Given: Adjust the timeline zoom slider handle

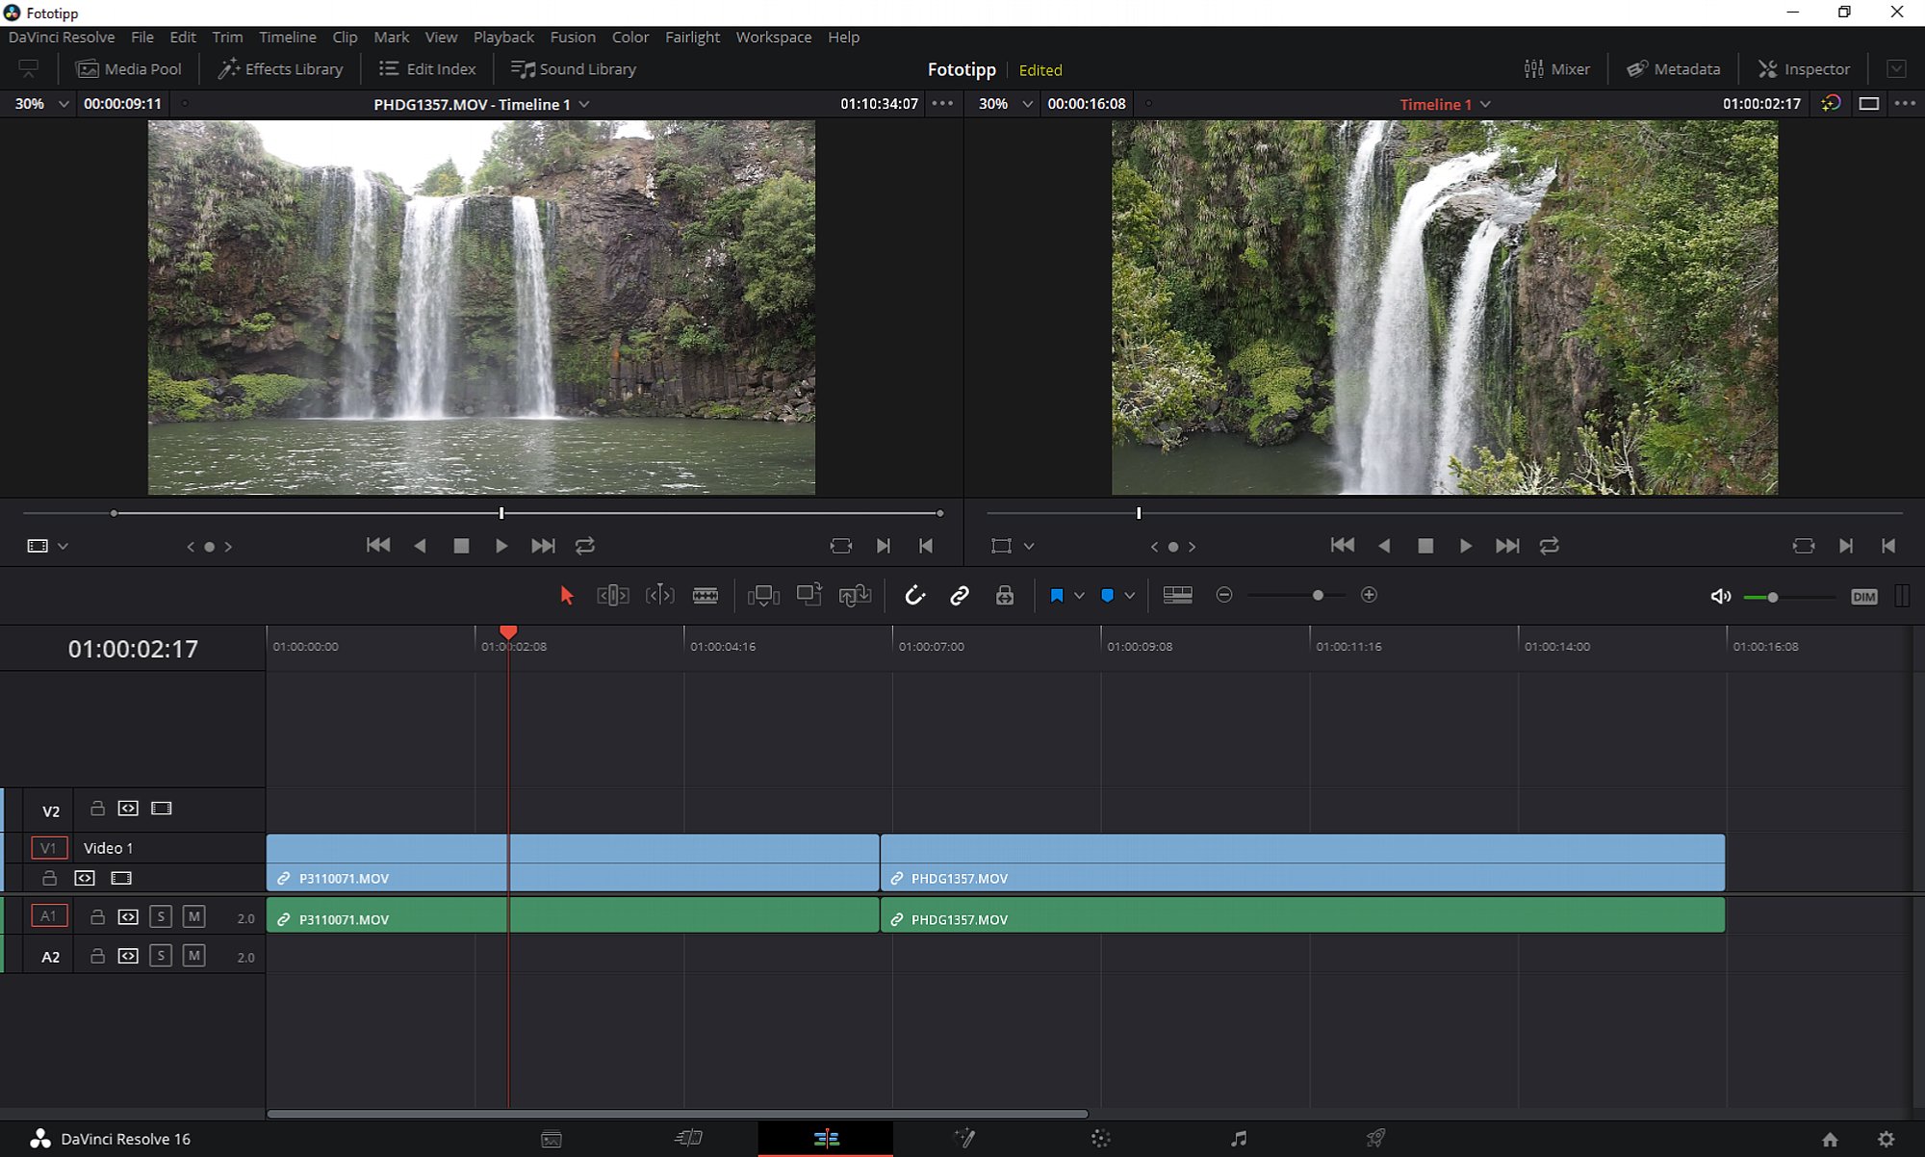Looking at the screenshot, I should point(1318,596).
